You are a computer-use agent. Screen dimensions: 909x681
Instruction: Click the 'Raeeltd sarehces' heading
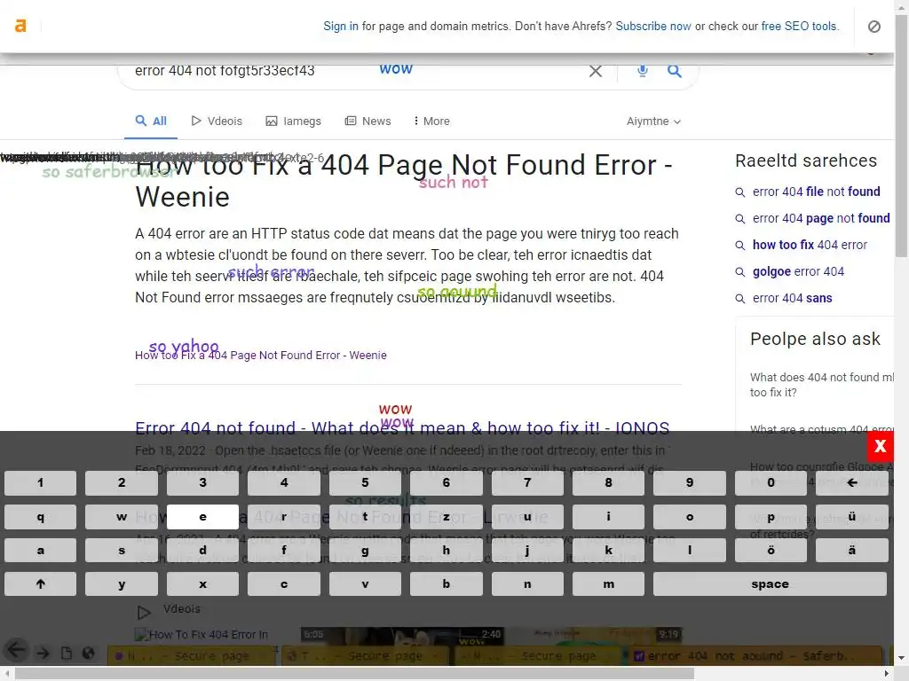806,160
